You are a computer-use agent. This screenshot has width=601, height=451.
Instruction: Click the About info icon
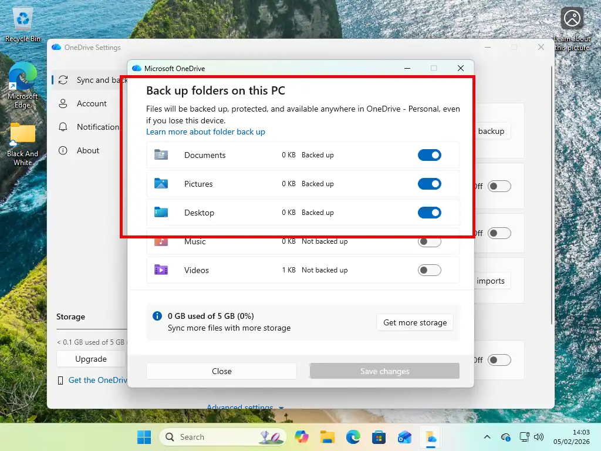(x=63, y=150)
